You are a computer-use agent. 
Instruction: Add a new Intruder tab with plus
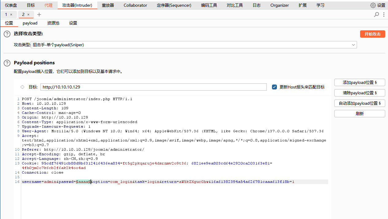click(39, 14)
